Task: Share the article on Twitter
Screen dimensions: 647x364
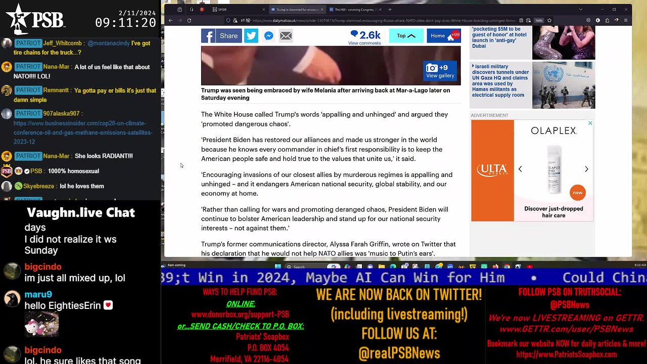Action: (251, 36)
